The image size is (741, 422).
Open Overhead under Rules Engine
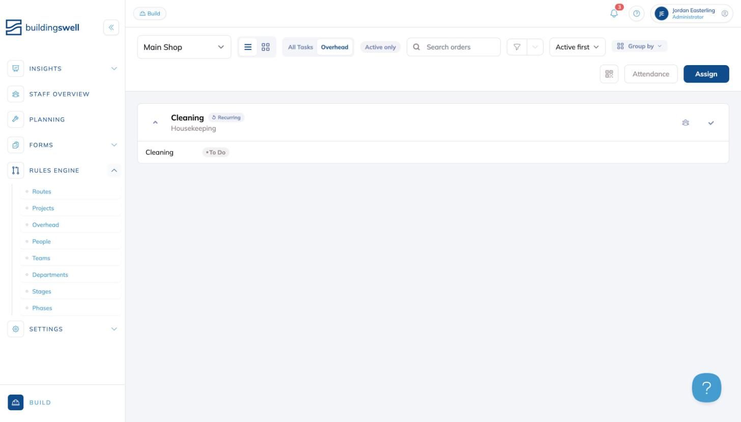point(45,225)
